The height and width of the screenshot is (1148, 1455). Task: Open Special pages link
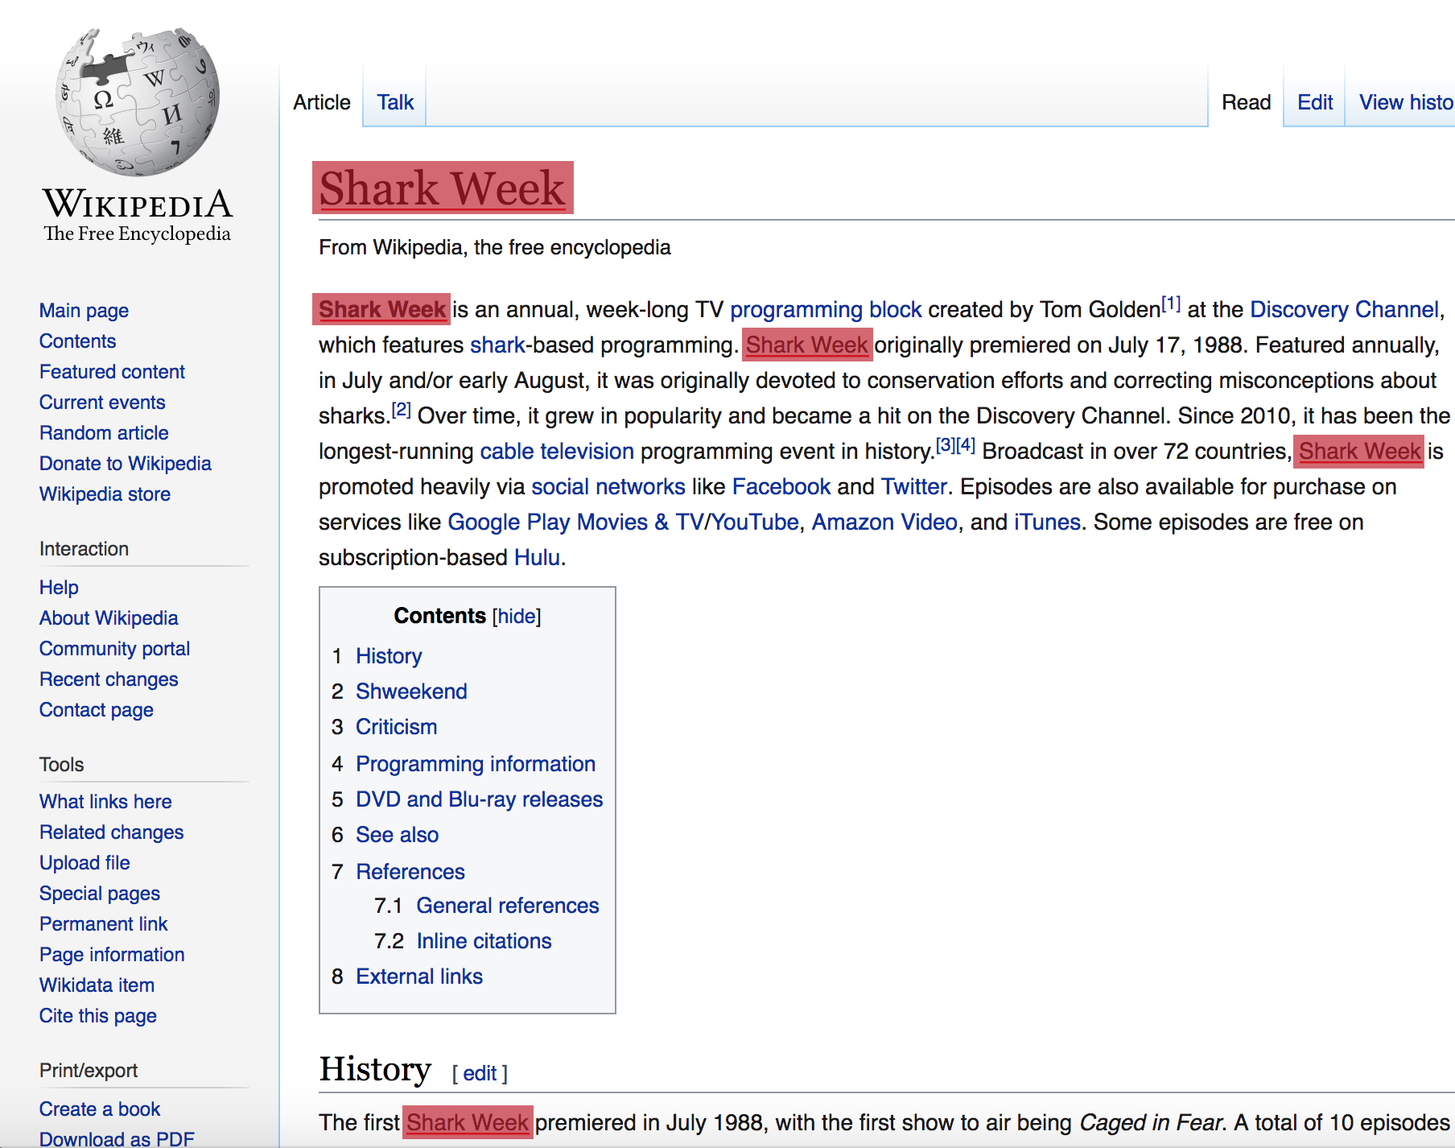coord(100,894)
